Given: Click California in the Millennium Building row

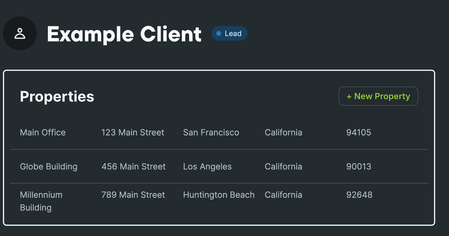Looking at the screenshot, I should click(283, 195).
